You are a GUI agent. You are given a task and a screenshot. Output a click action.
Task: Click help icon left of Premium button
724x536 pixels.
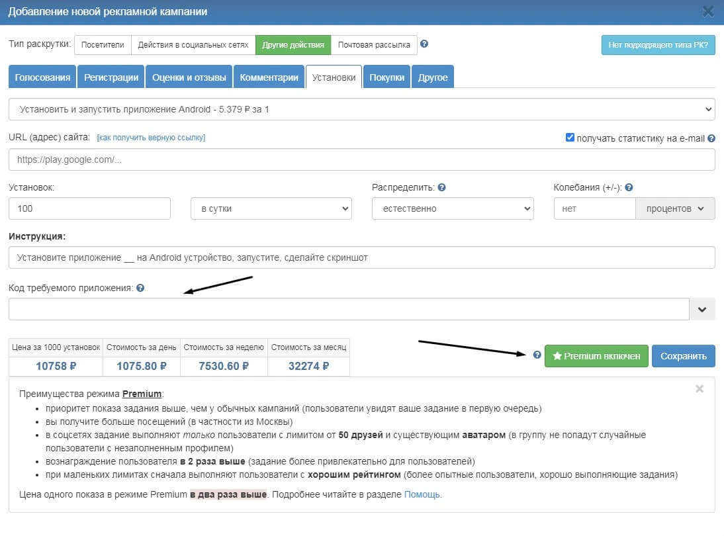pos(537,355)
